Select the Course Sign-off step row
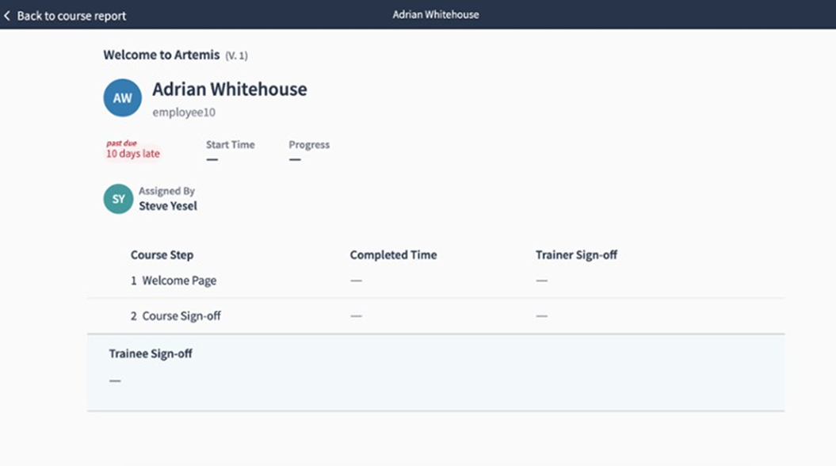The width and height of the screenshot is (836, 466). coord(181,316)
